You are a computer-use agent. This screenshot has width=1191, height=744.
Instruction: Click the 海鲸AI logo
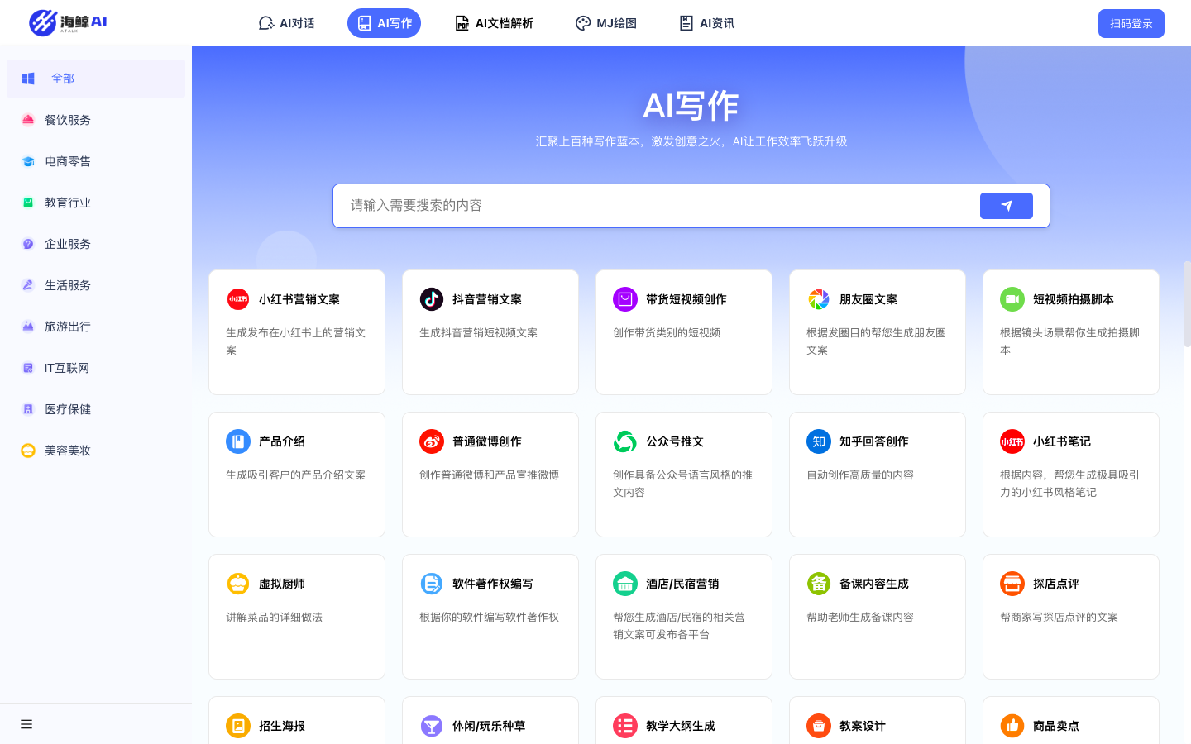(68, 22)
